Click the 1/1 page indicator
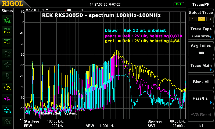215x129 pixels. [201, 126]
